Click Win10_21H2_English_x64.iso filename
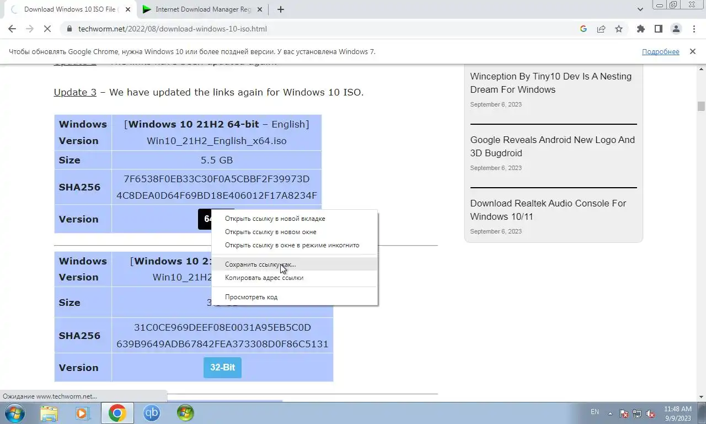This screenshot has height=424, width=706. tap(217, 141)
